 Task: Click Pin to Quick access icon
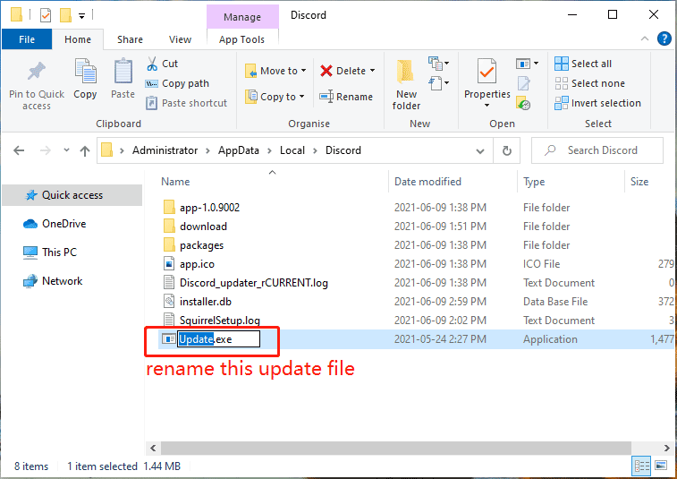click(37, 72)
